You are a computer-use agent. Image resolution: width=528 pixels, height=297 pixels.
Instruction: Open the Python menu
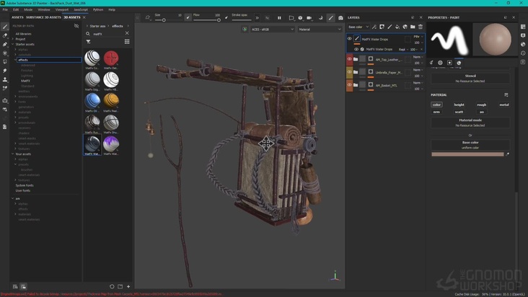(98, 10)
